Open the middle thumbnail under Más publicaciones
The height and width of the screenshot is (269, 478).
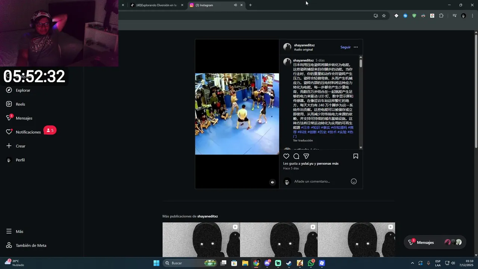point(279,240)
